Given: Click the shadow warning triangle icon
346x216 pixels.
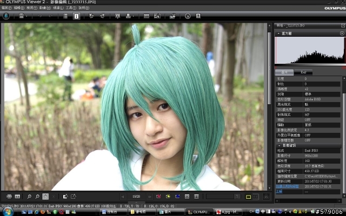Looking at the screenshot, I should (65, 196).
